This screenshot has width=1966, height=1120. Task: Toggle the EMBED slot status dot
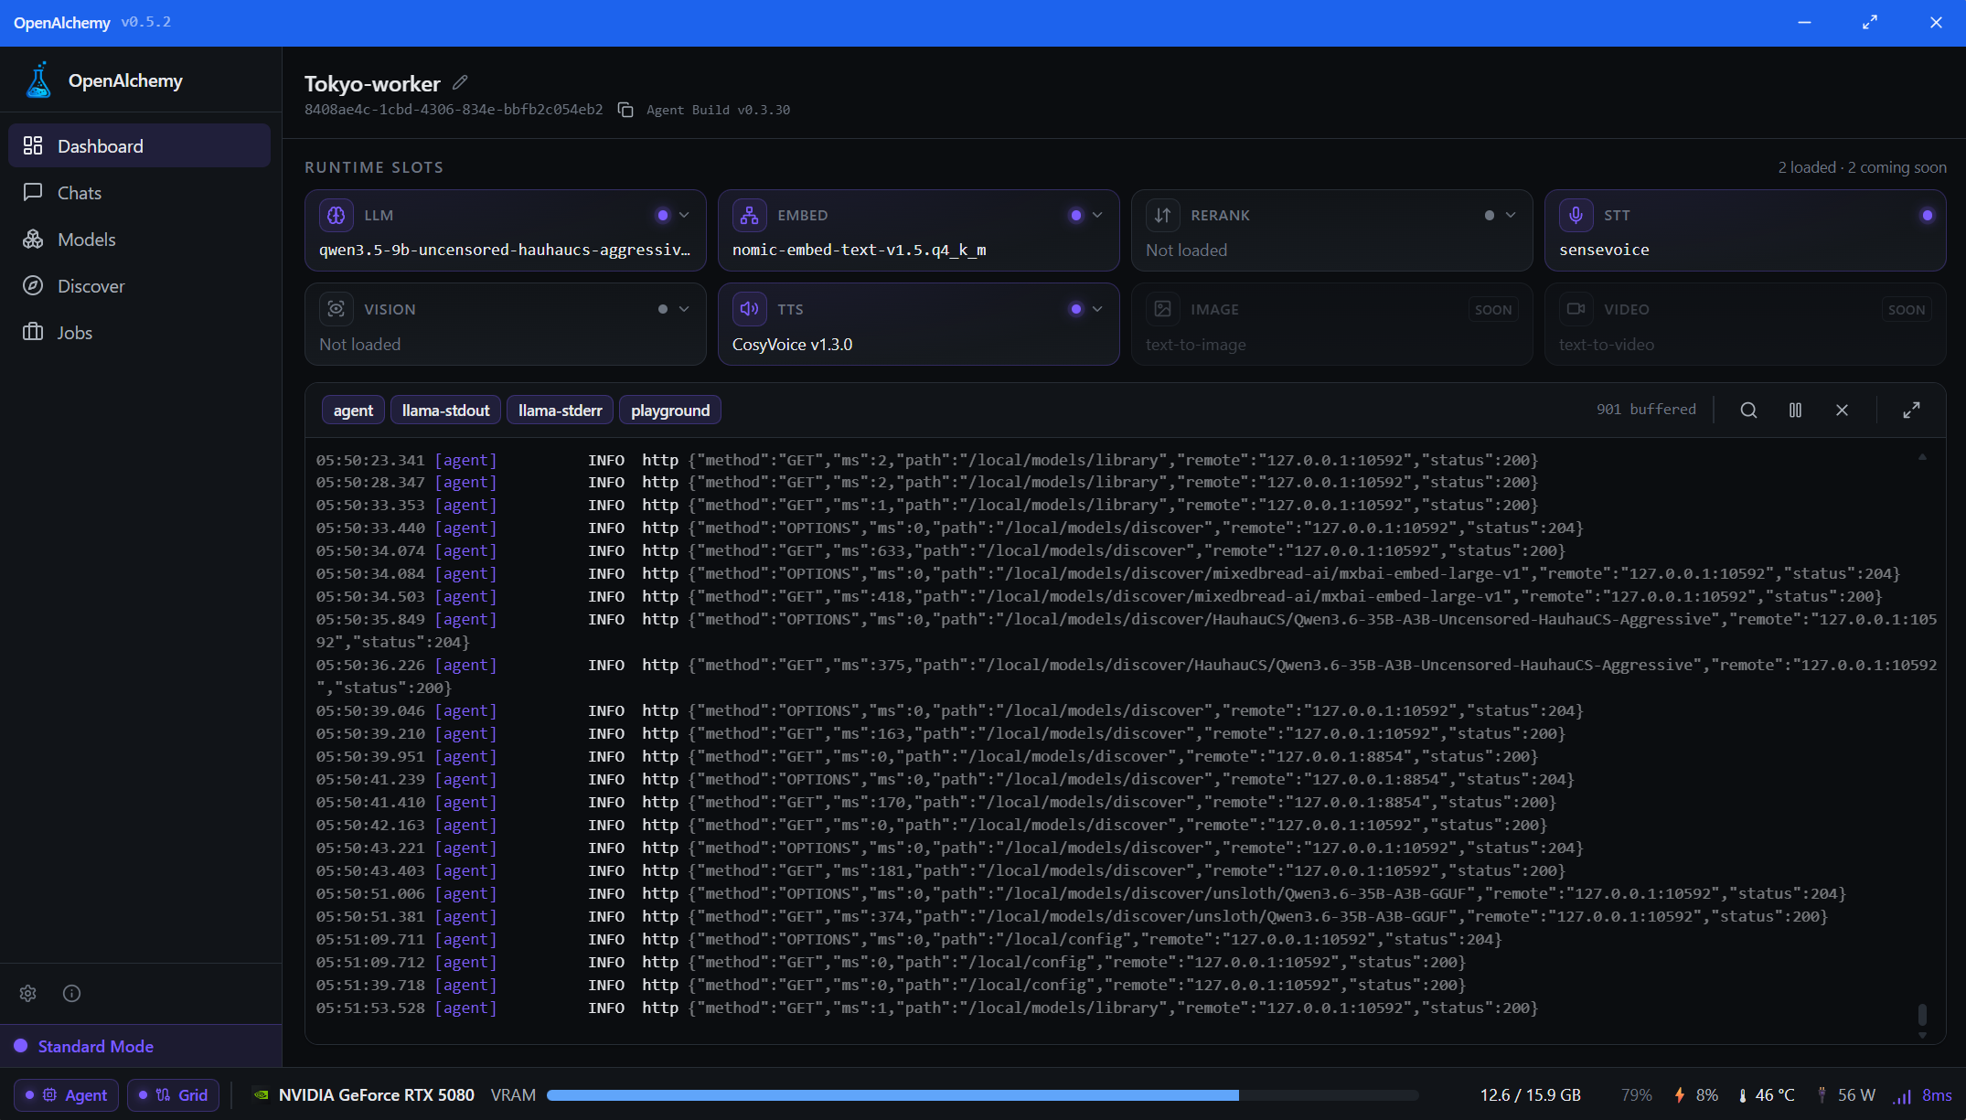coord(1076,215)
